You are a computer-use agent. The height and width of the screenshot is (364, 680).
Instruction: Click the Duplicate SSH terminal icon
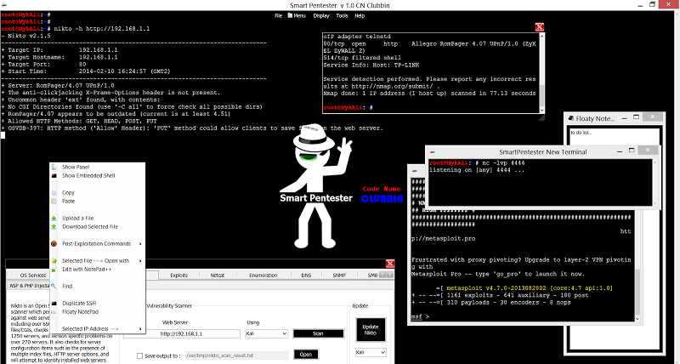click(54, 304)
